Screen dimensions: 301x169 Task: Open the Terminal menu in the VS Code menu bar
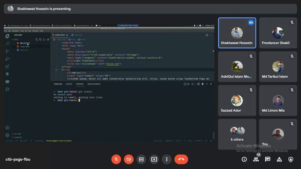point(35,31)
